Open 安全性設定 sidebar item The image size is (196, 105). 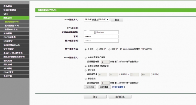15,49
